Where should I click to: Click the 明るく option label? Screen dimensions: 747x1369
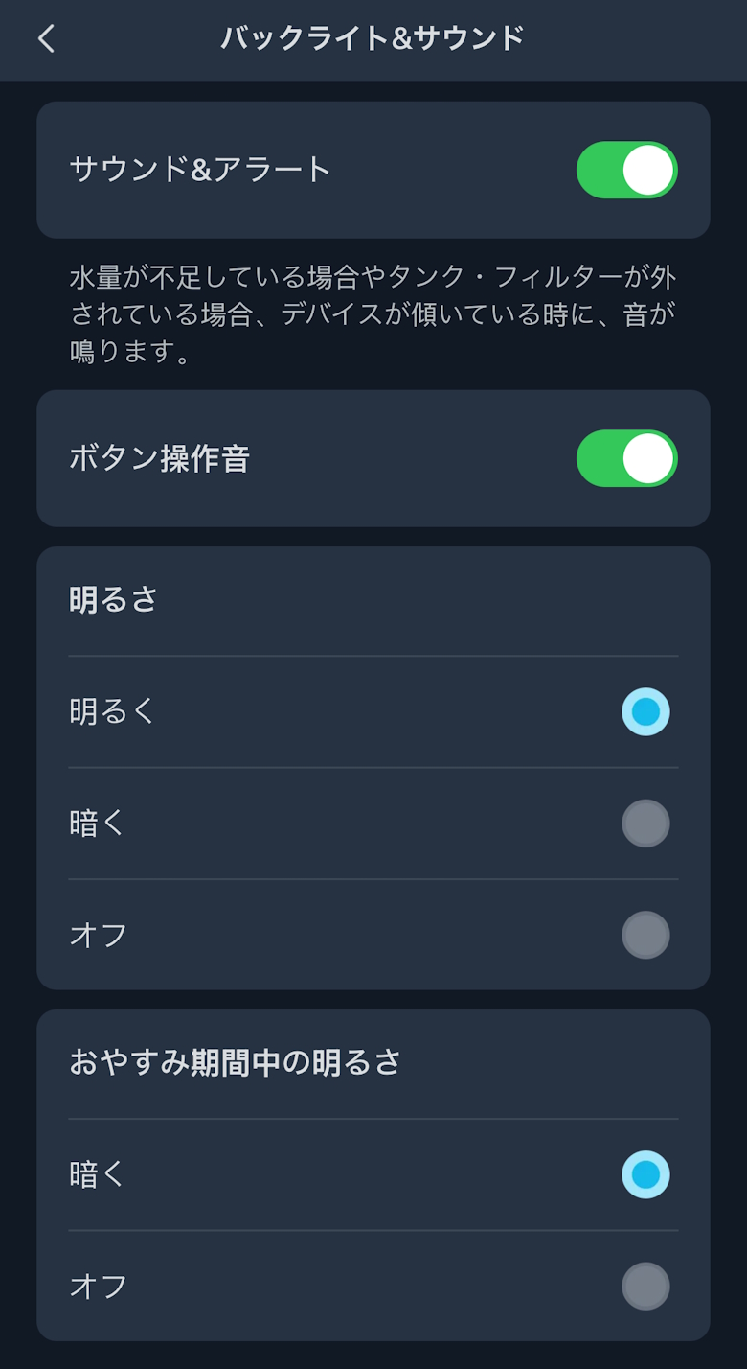tap(112, 711)
